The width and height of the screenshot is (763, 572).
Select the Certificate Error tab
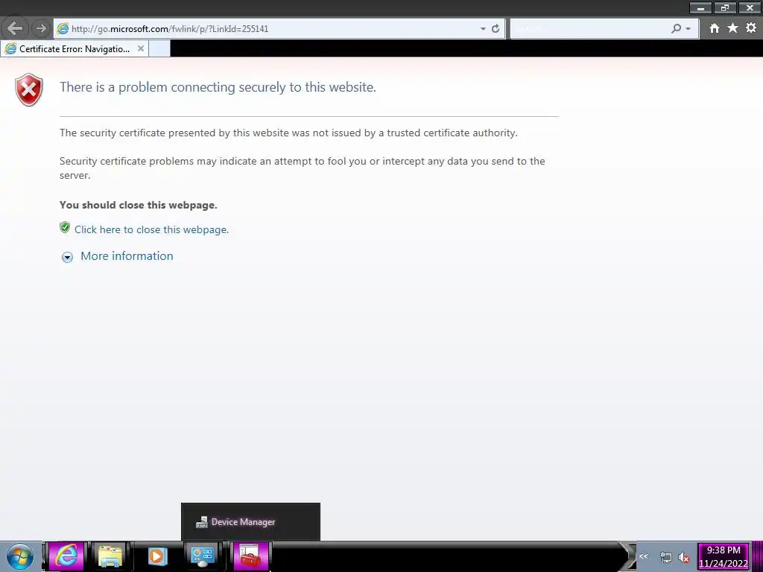[x=75, y=48]
